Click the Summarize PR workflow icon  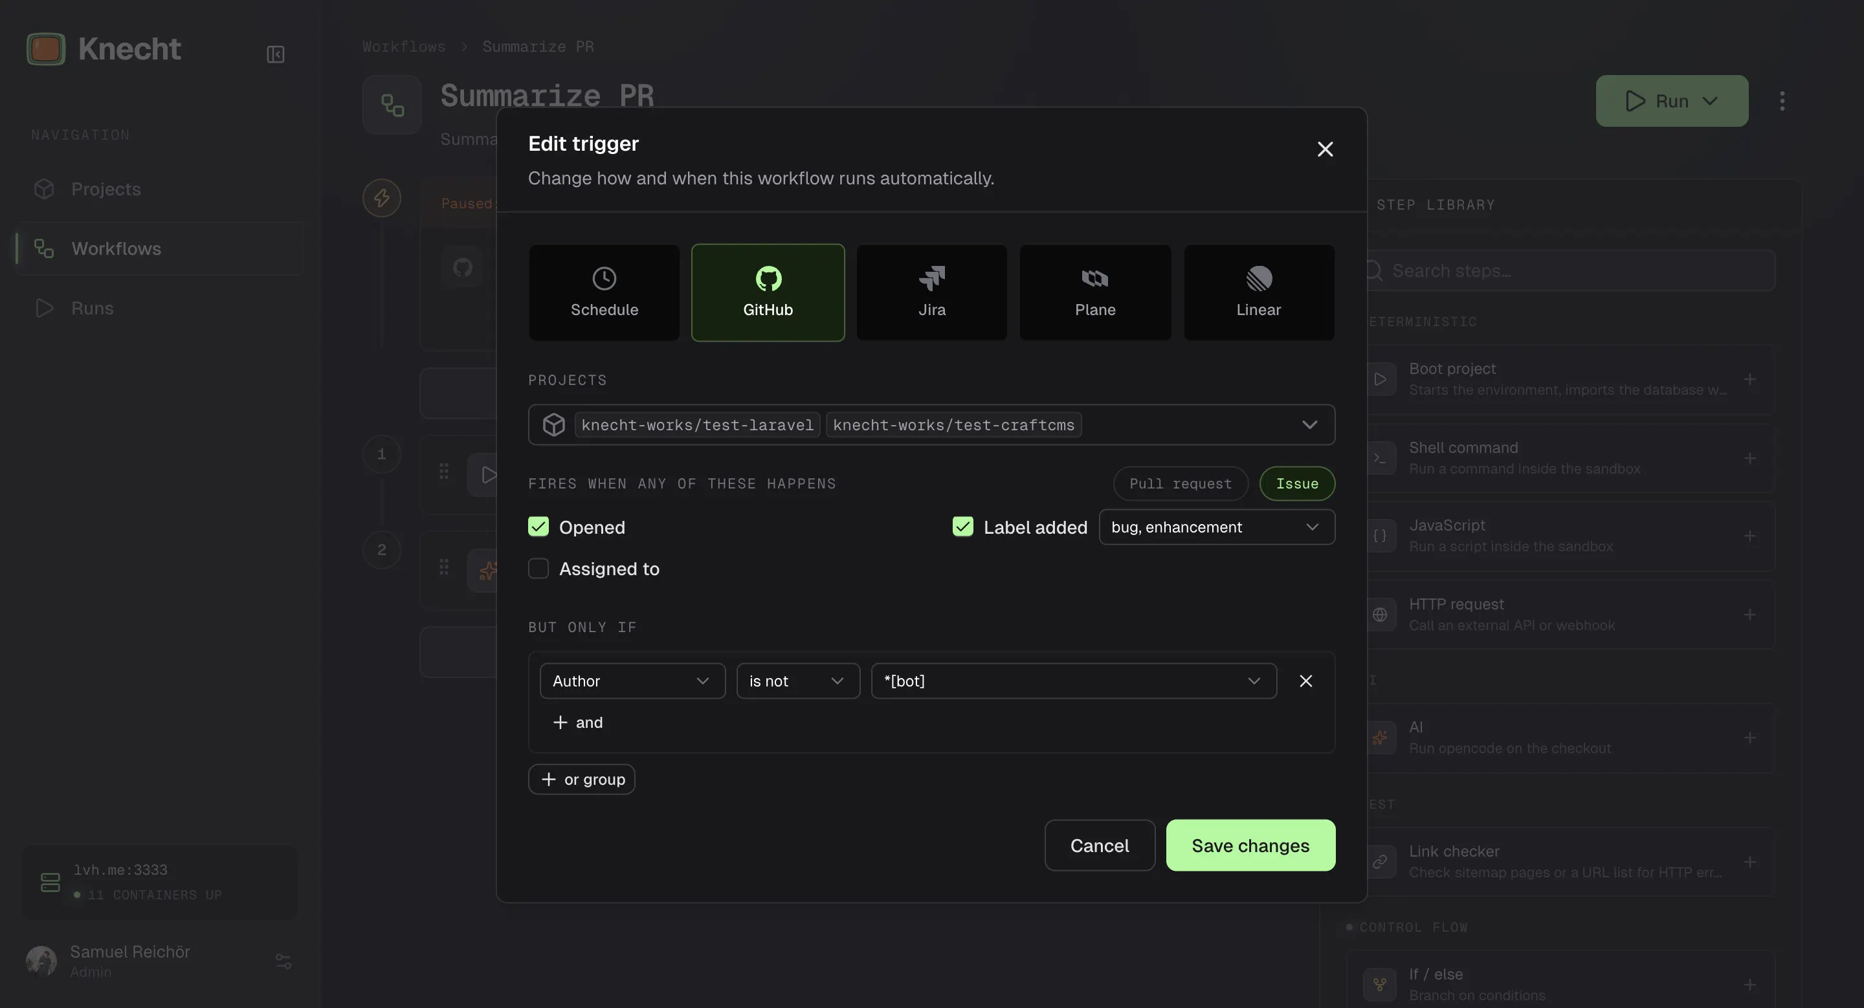[392, 105]
